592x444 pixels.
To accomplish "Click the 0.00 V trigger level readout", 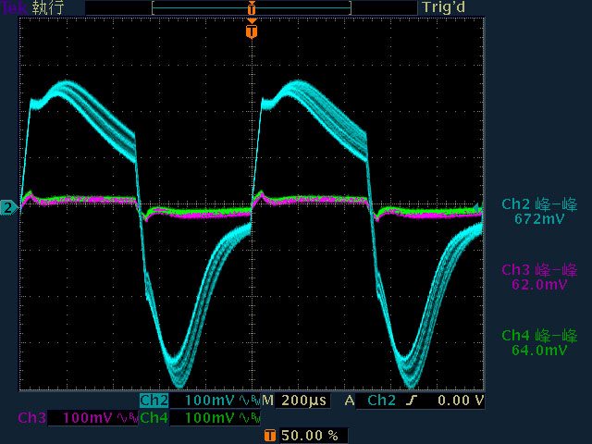I will (459, 401).
